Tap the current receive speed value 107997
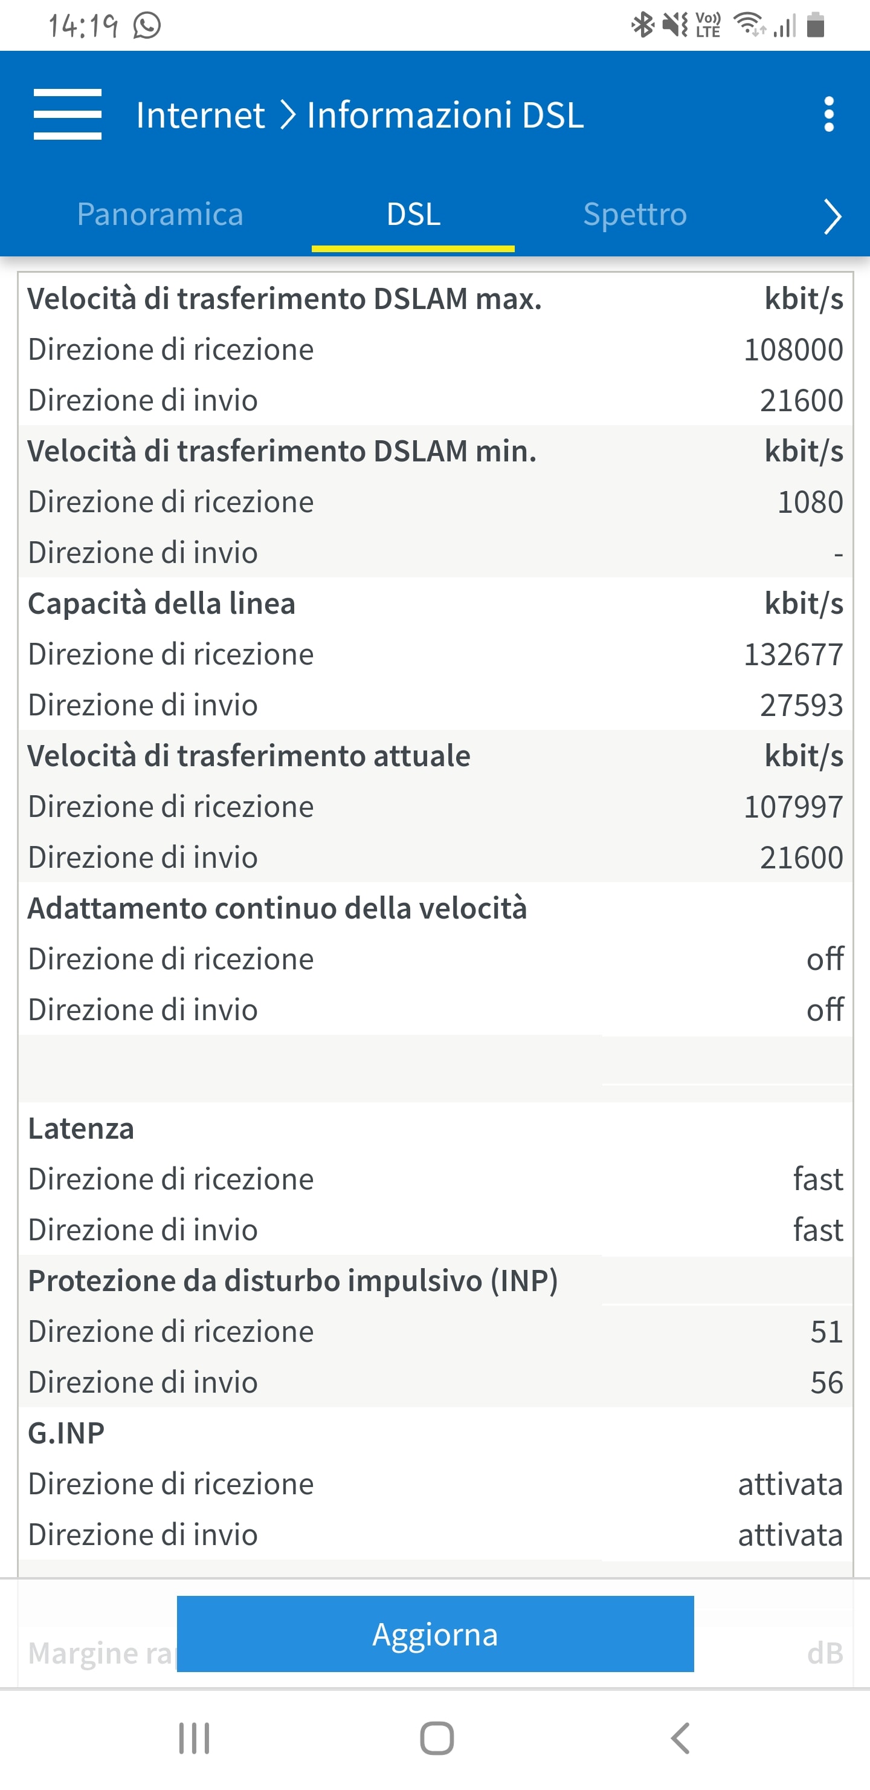 (793, 807)
